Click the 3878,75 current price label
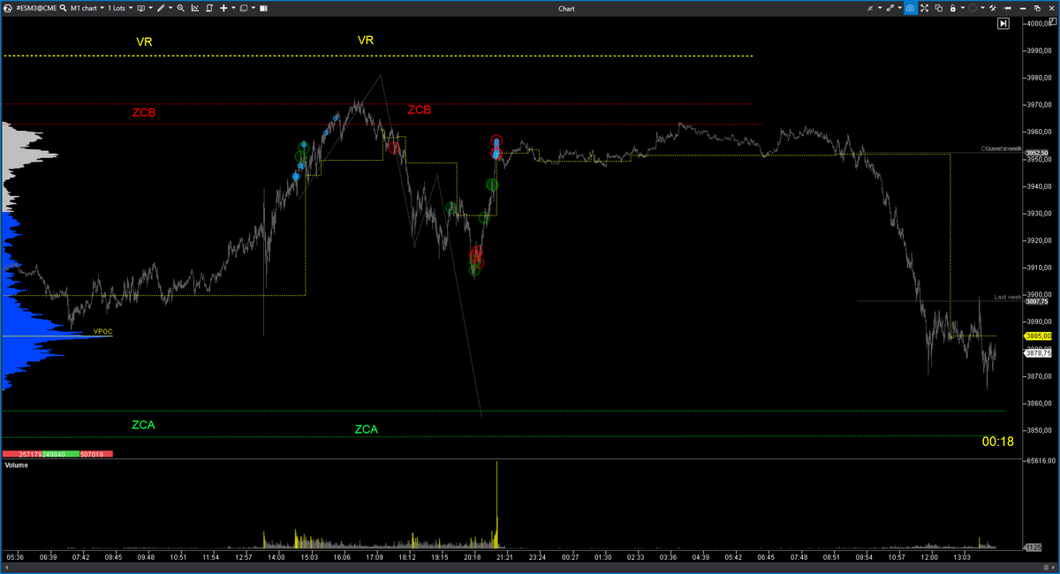This screenshot has width=1060, height=574. click(x=1038, y=352)
